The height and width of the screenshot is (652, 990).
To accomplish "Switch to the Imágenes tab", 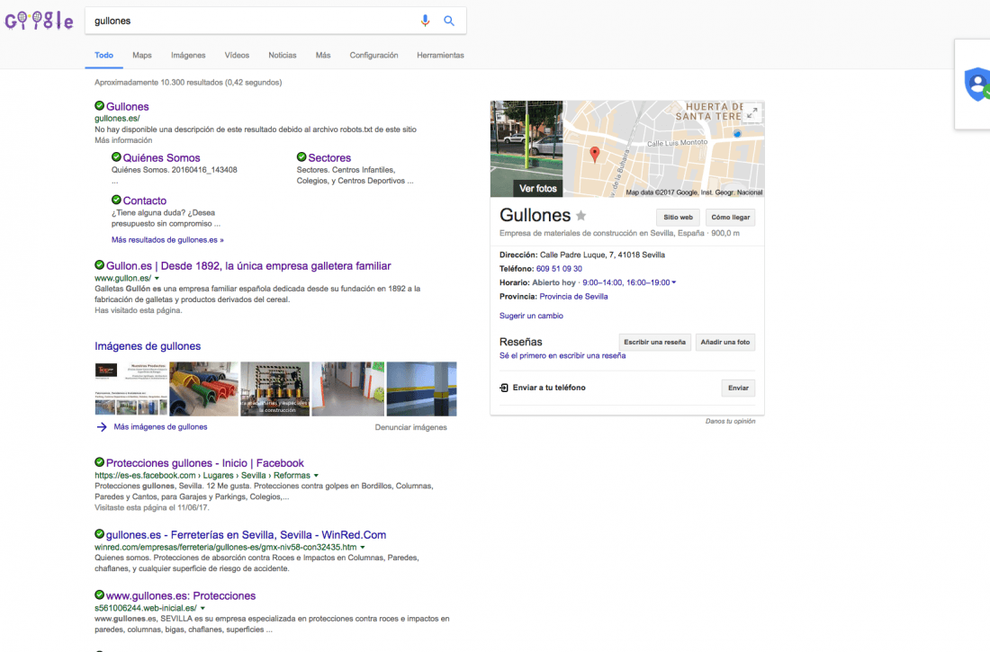I will (x=188, y=56).
